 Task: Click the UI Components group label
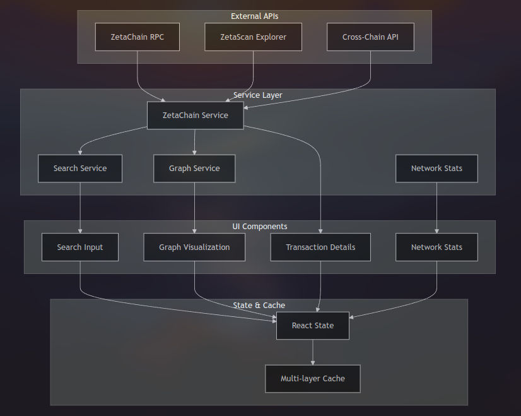click(260, 227)
